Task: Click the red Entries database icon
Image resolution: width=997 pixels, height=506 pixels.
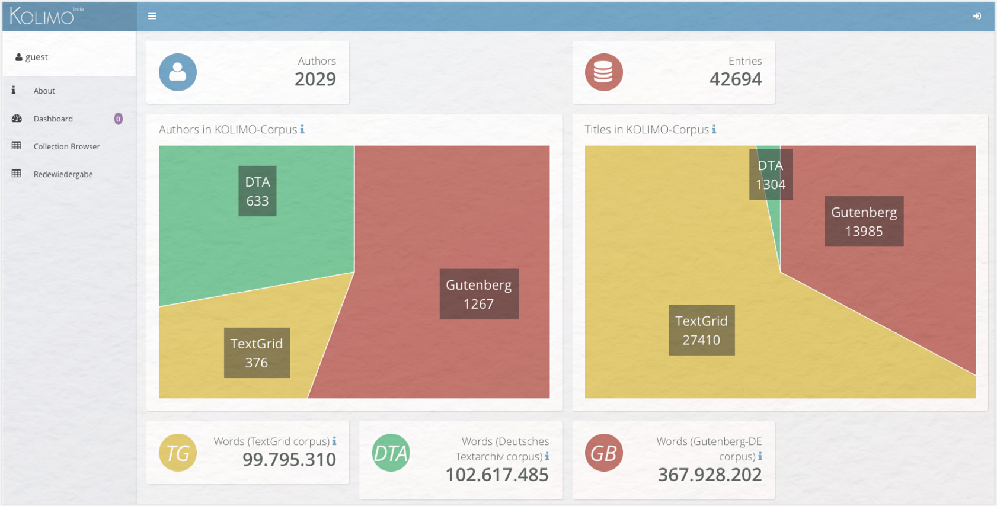Action: pyautogui.click(x=604, y=72)
